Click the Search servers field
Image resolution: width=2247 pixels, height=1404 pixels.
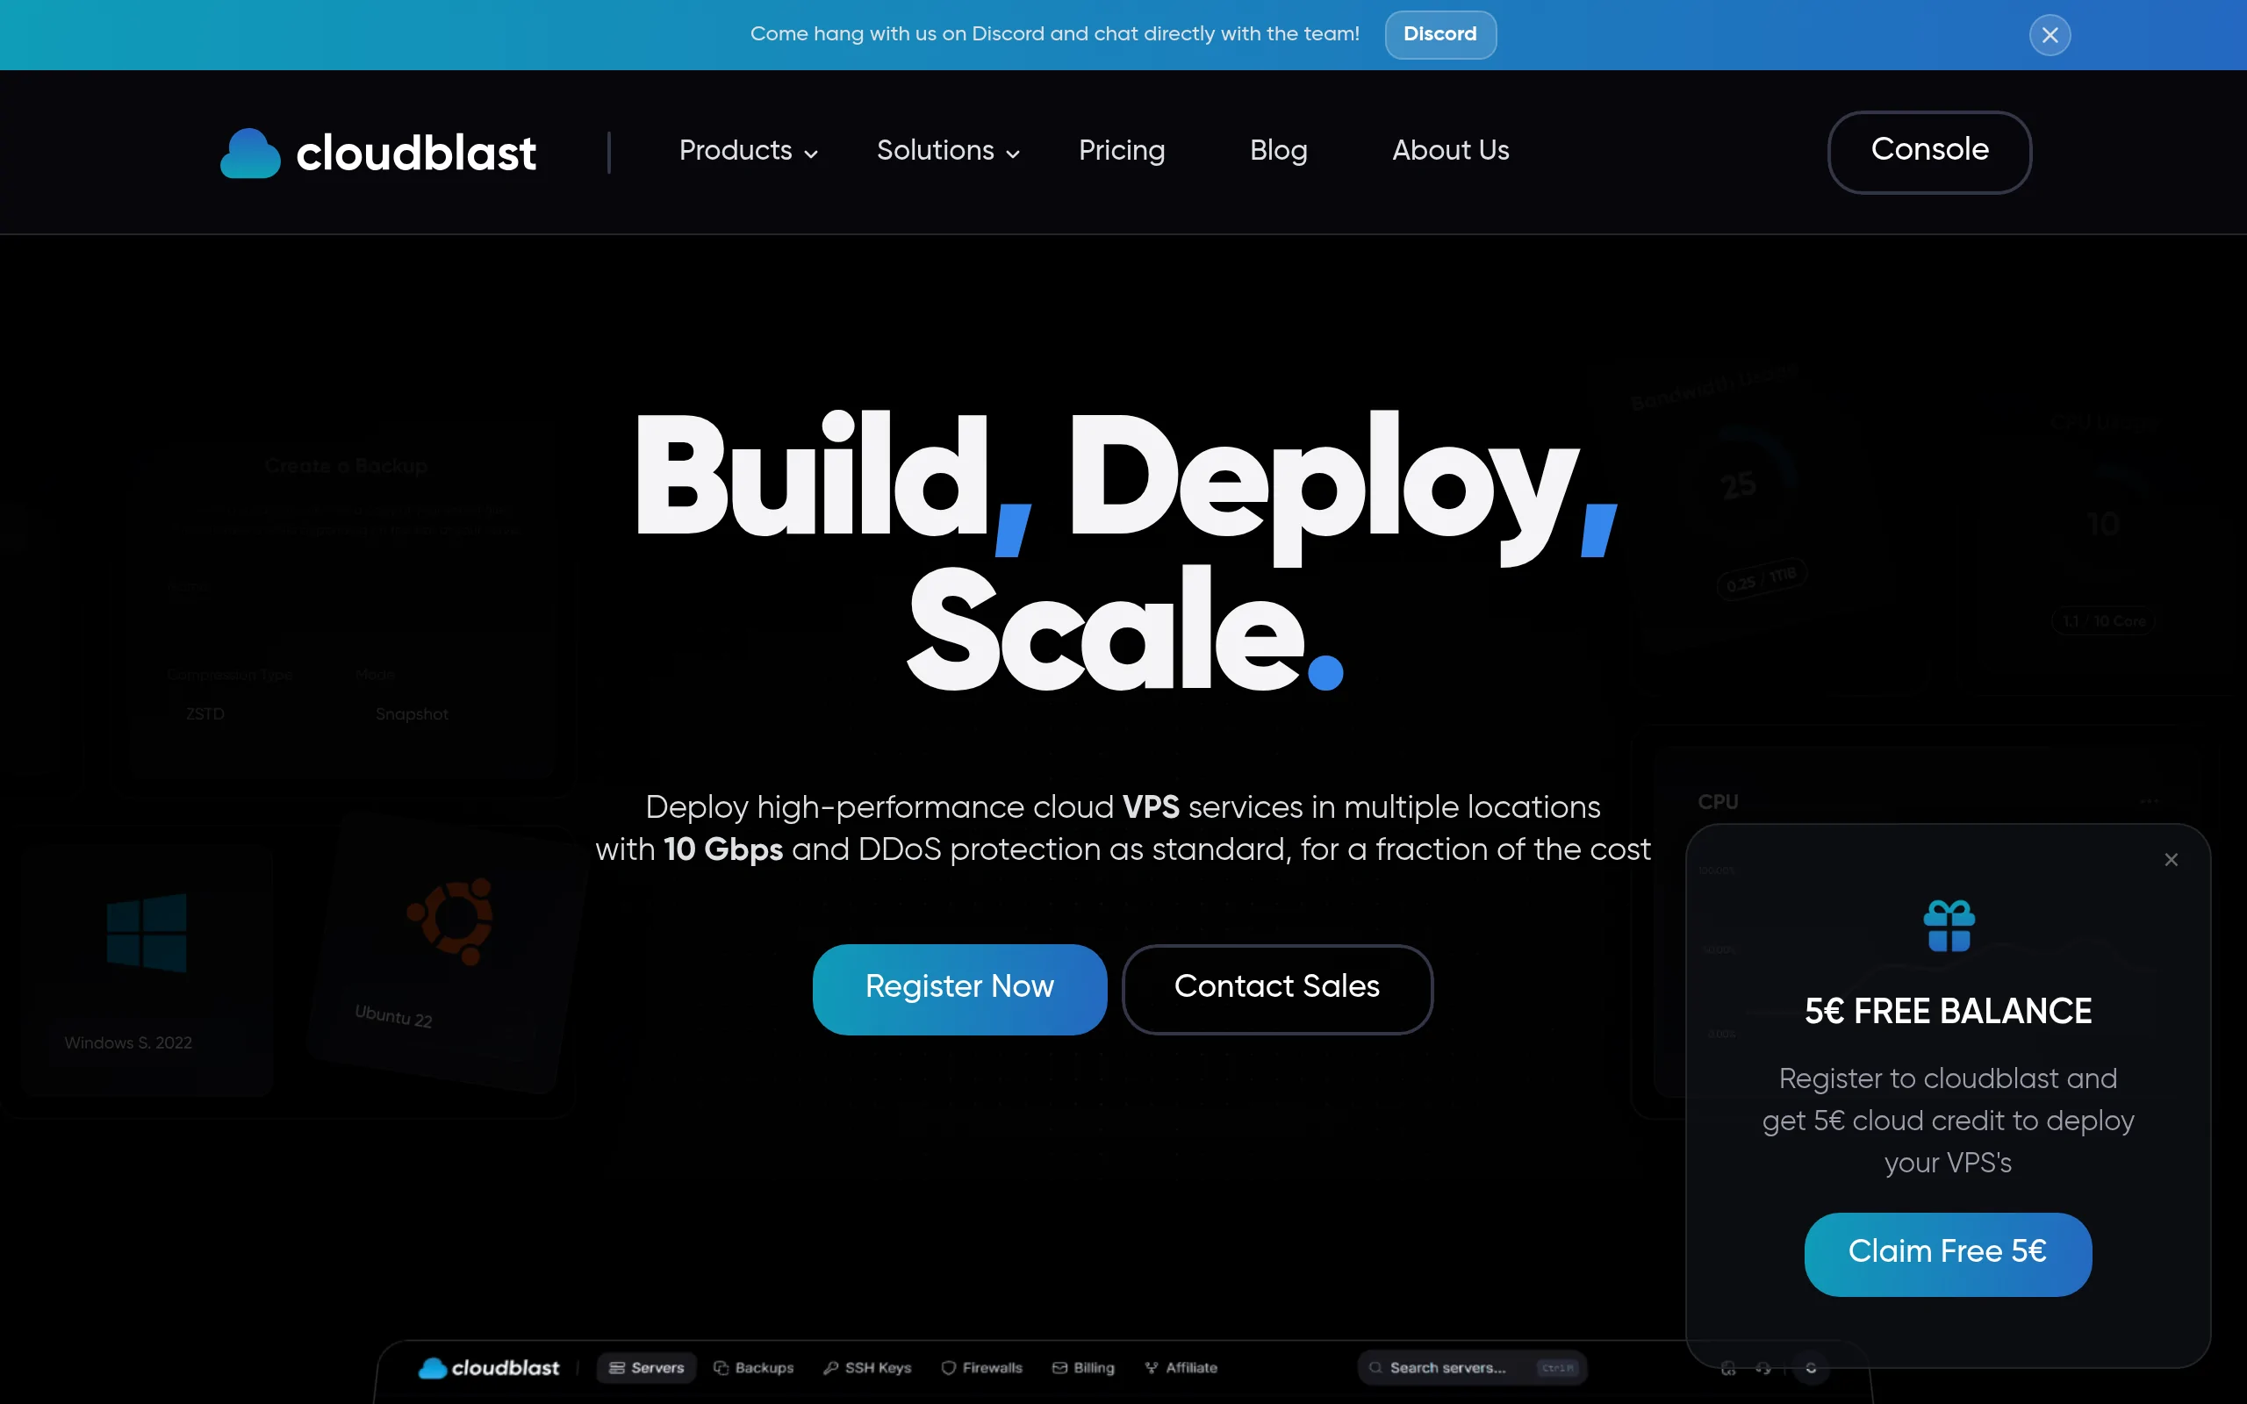pos(1473,1368)
